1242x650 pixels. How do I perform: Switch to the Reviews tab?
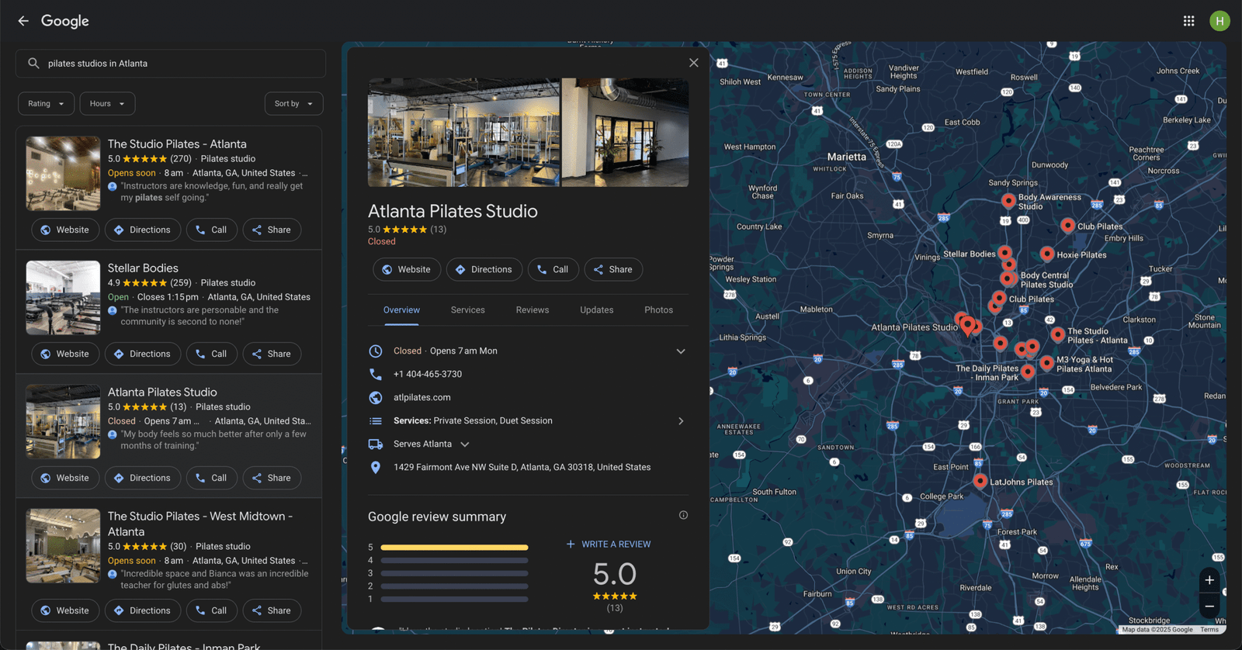533,310
